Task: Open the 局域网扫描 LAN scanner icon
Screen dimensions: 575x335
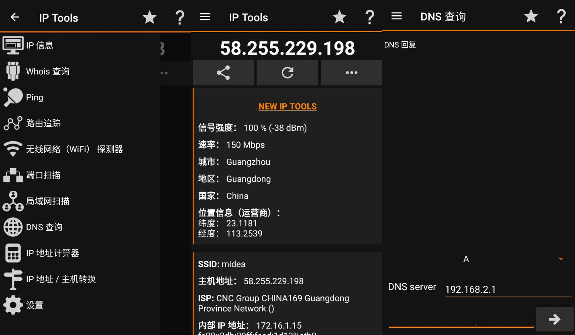Action: 13,201
